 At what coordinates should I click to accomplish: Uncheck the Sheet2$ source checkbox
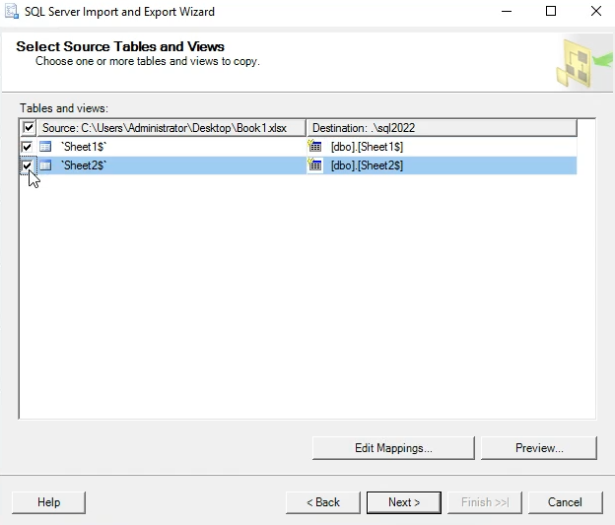click(27, 165)
